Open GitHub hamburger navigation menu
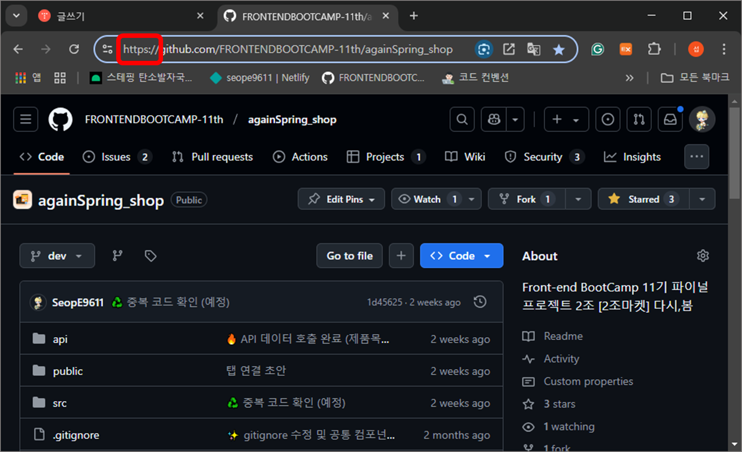 click(x=26, y=120)
